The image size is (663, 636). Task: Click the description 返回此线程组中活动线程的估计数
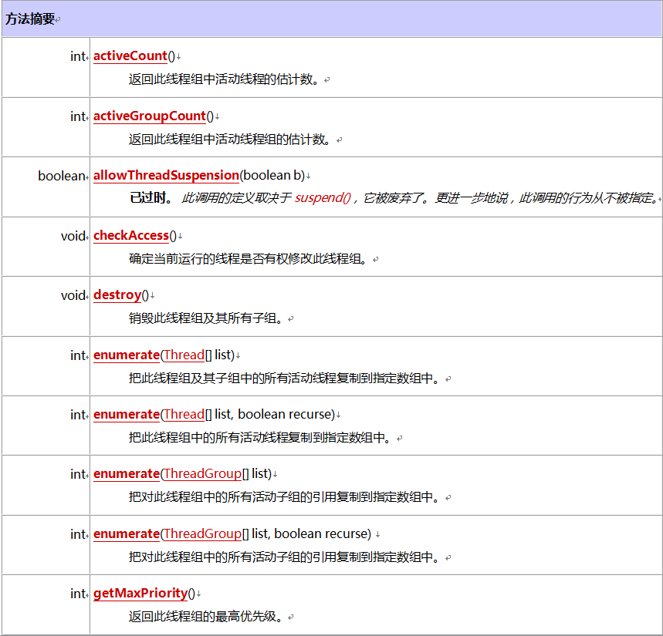click(x=224, y=79)
